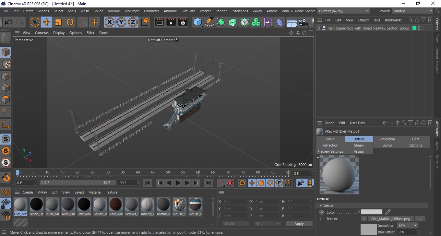The width and height of the screenshot is (441, 236).
Task: Open the Layout Startup dropdown
Action: pyautogui.click(x=412, y=11)
